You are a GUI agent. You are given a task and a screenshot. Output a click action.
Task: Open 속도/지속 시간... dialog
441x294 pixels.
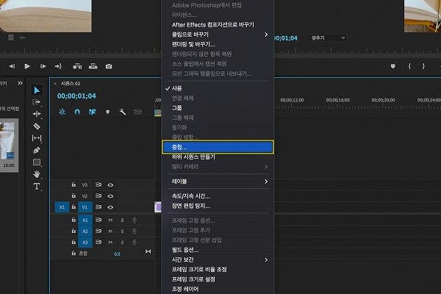[x=218, y=196]
